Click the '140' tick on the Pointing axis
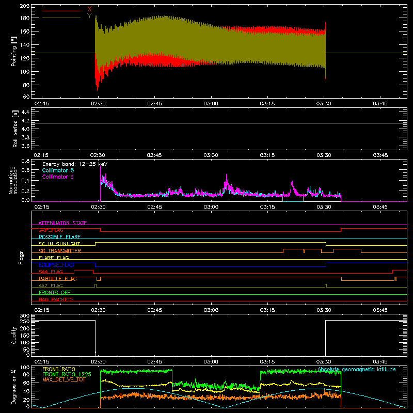Viewport: 413px width, 413px height. (x=25, y=45)
